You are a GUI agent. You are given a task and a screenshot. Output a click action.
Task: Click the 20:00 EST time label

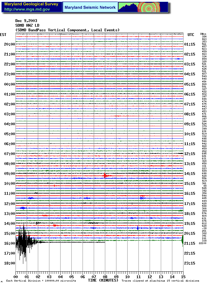[x=9, y=44]
